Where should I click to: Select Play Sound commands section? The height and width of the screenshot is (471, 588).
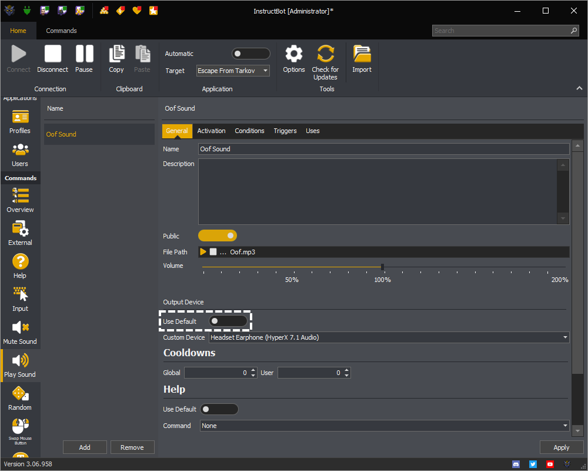[20, 366]
